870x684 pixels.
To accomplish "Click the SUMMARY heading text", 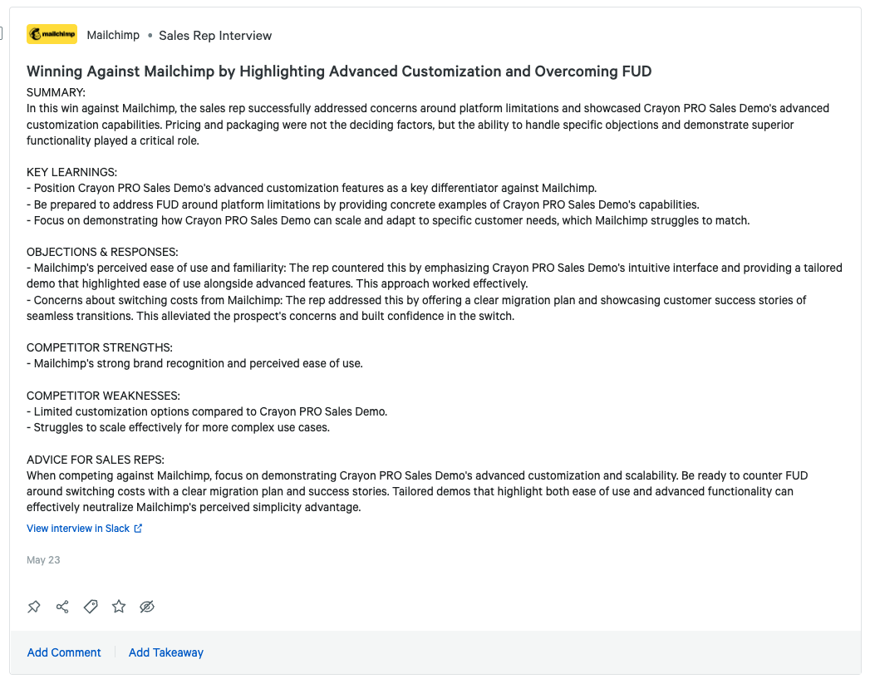I will 56,92.
